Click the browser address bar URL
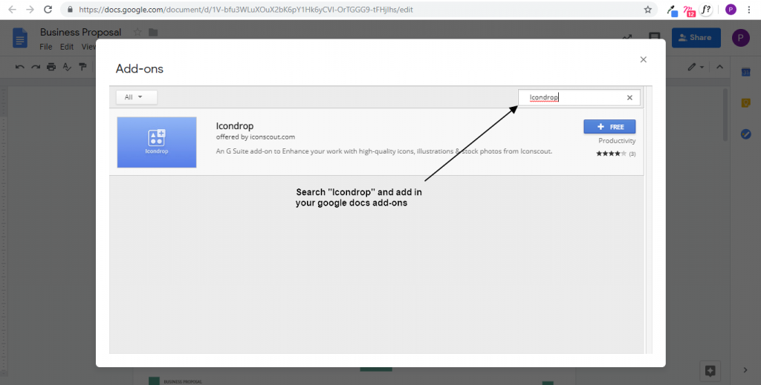This screenshot has height=385, width=761. [x=245, y=10]
